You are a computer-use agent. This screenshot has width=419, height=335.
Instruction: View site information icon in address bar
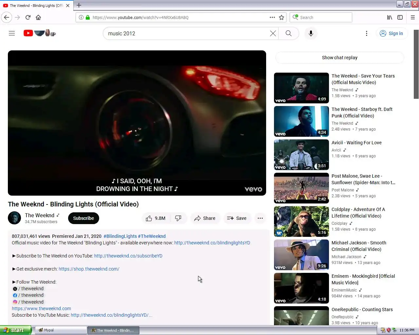click(x=81, y=17)
